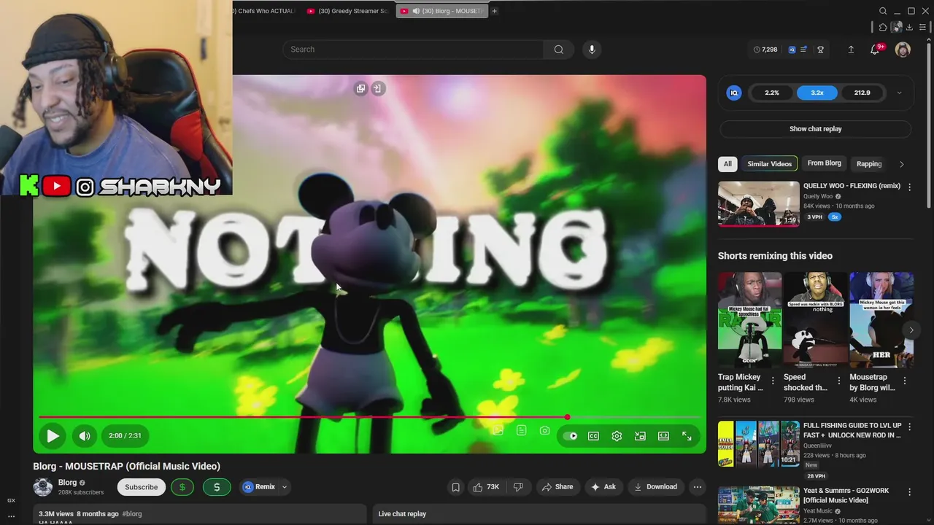Open Blorg channel avatar
This screenshot has width=934, height=525.
(42, 487)
